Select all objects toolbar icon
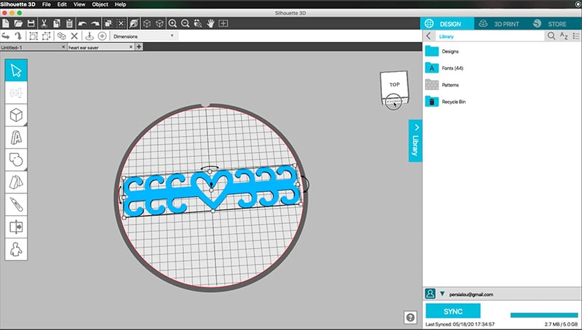Image resolution: width=582 pixels, height=330 pixels. point(108,23)
